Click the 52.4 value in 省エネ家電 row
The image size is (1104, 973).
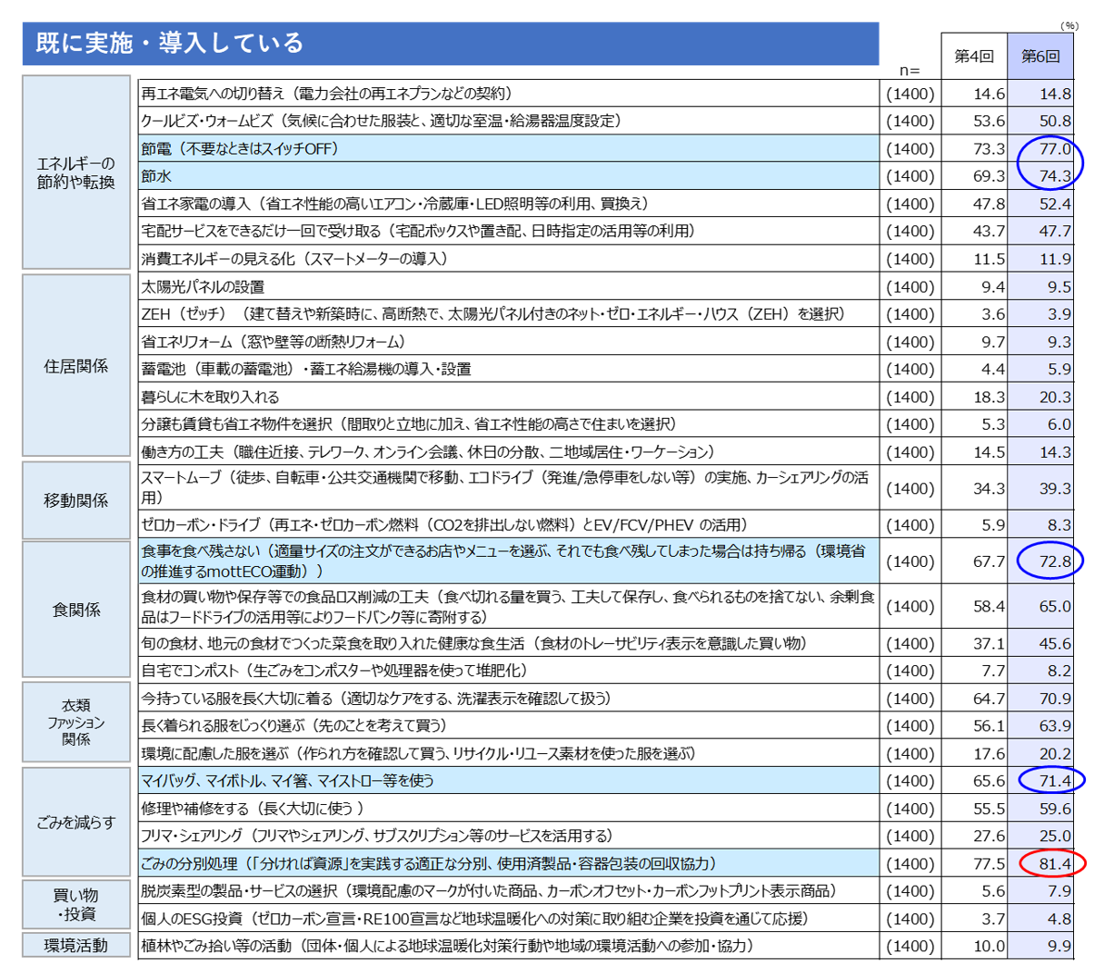(1056, 204)
